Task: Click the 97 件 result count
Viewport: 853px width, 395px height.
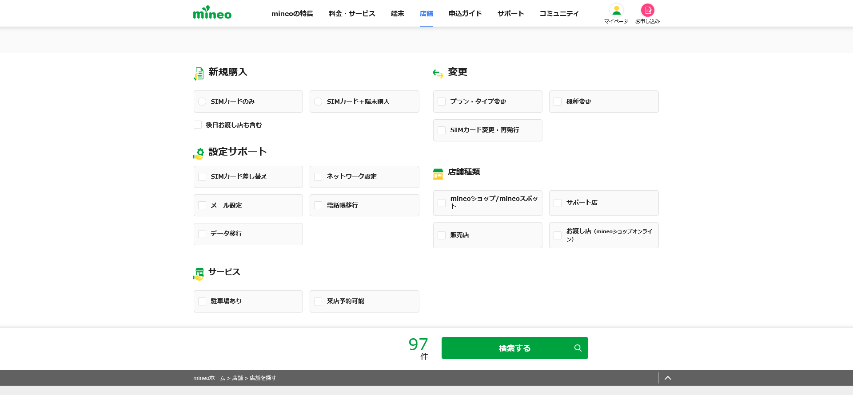Action: (x=419, y=349)
